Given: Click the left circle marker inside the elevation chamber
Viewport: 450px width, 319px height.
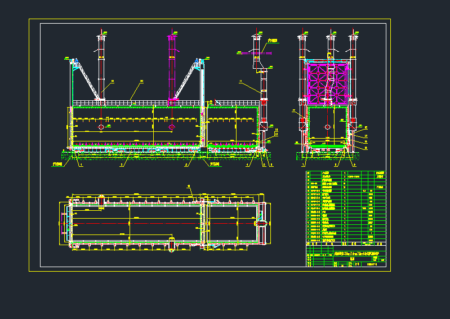Looking at the screenshot, I should tap(101, 127).
